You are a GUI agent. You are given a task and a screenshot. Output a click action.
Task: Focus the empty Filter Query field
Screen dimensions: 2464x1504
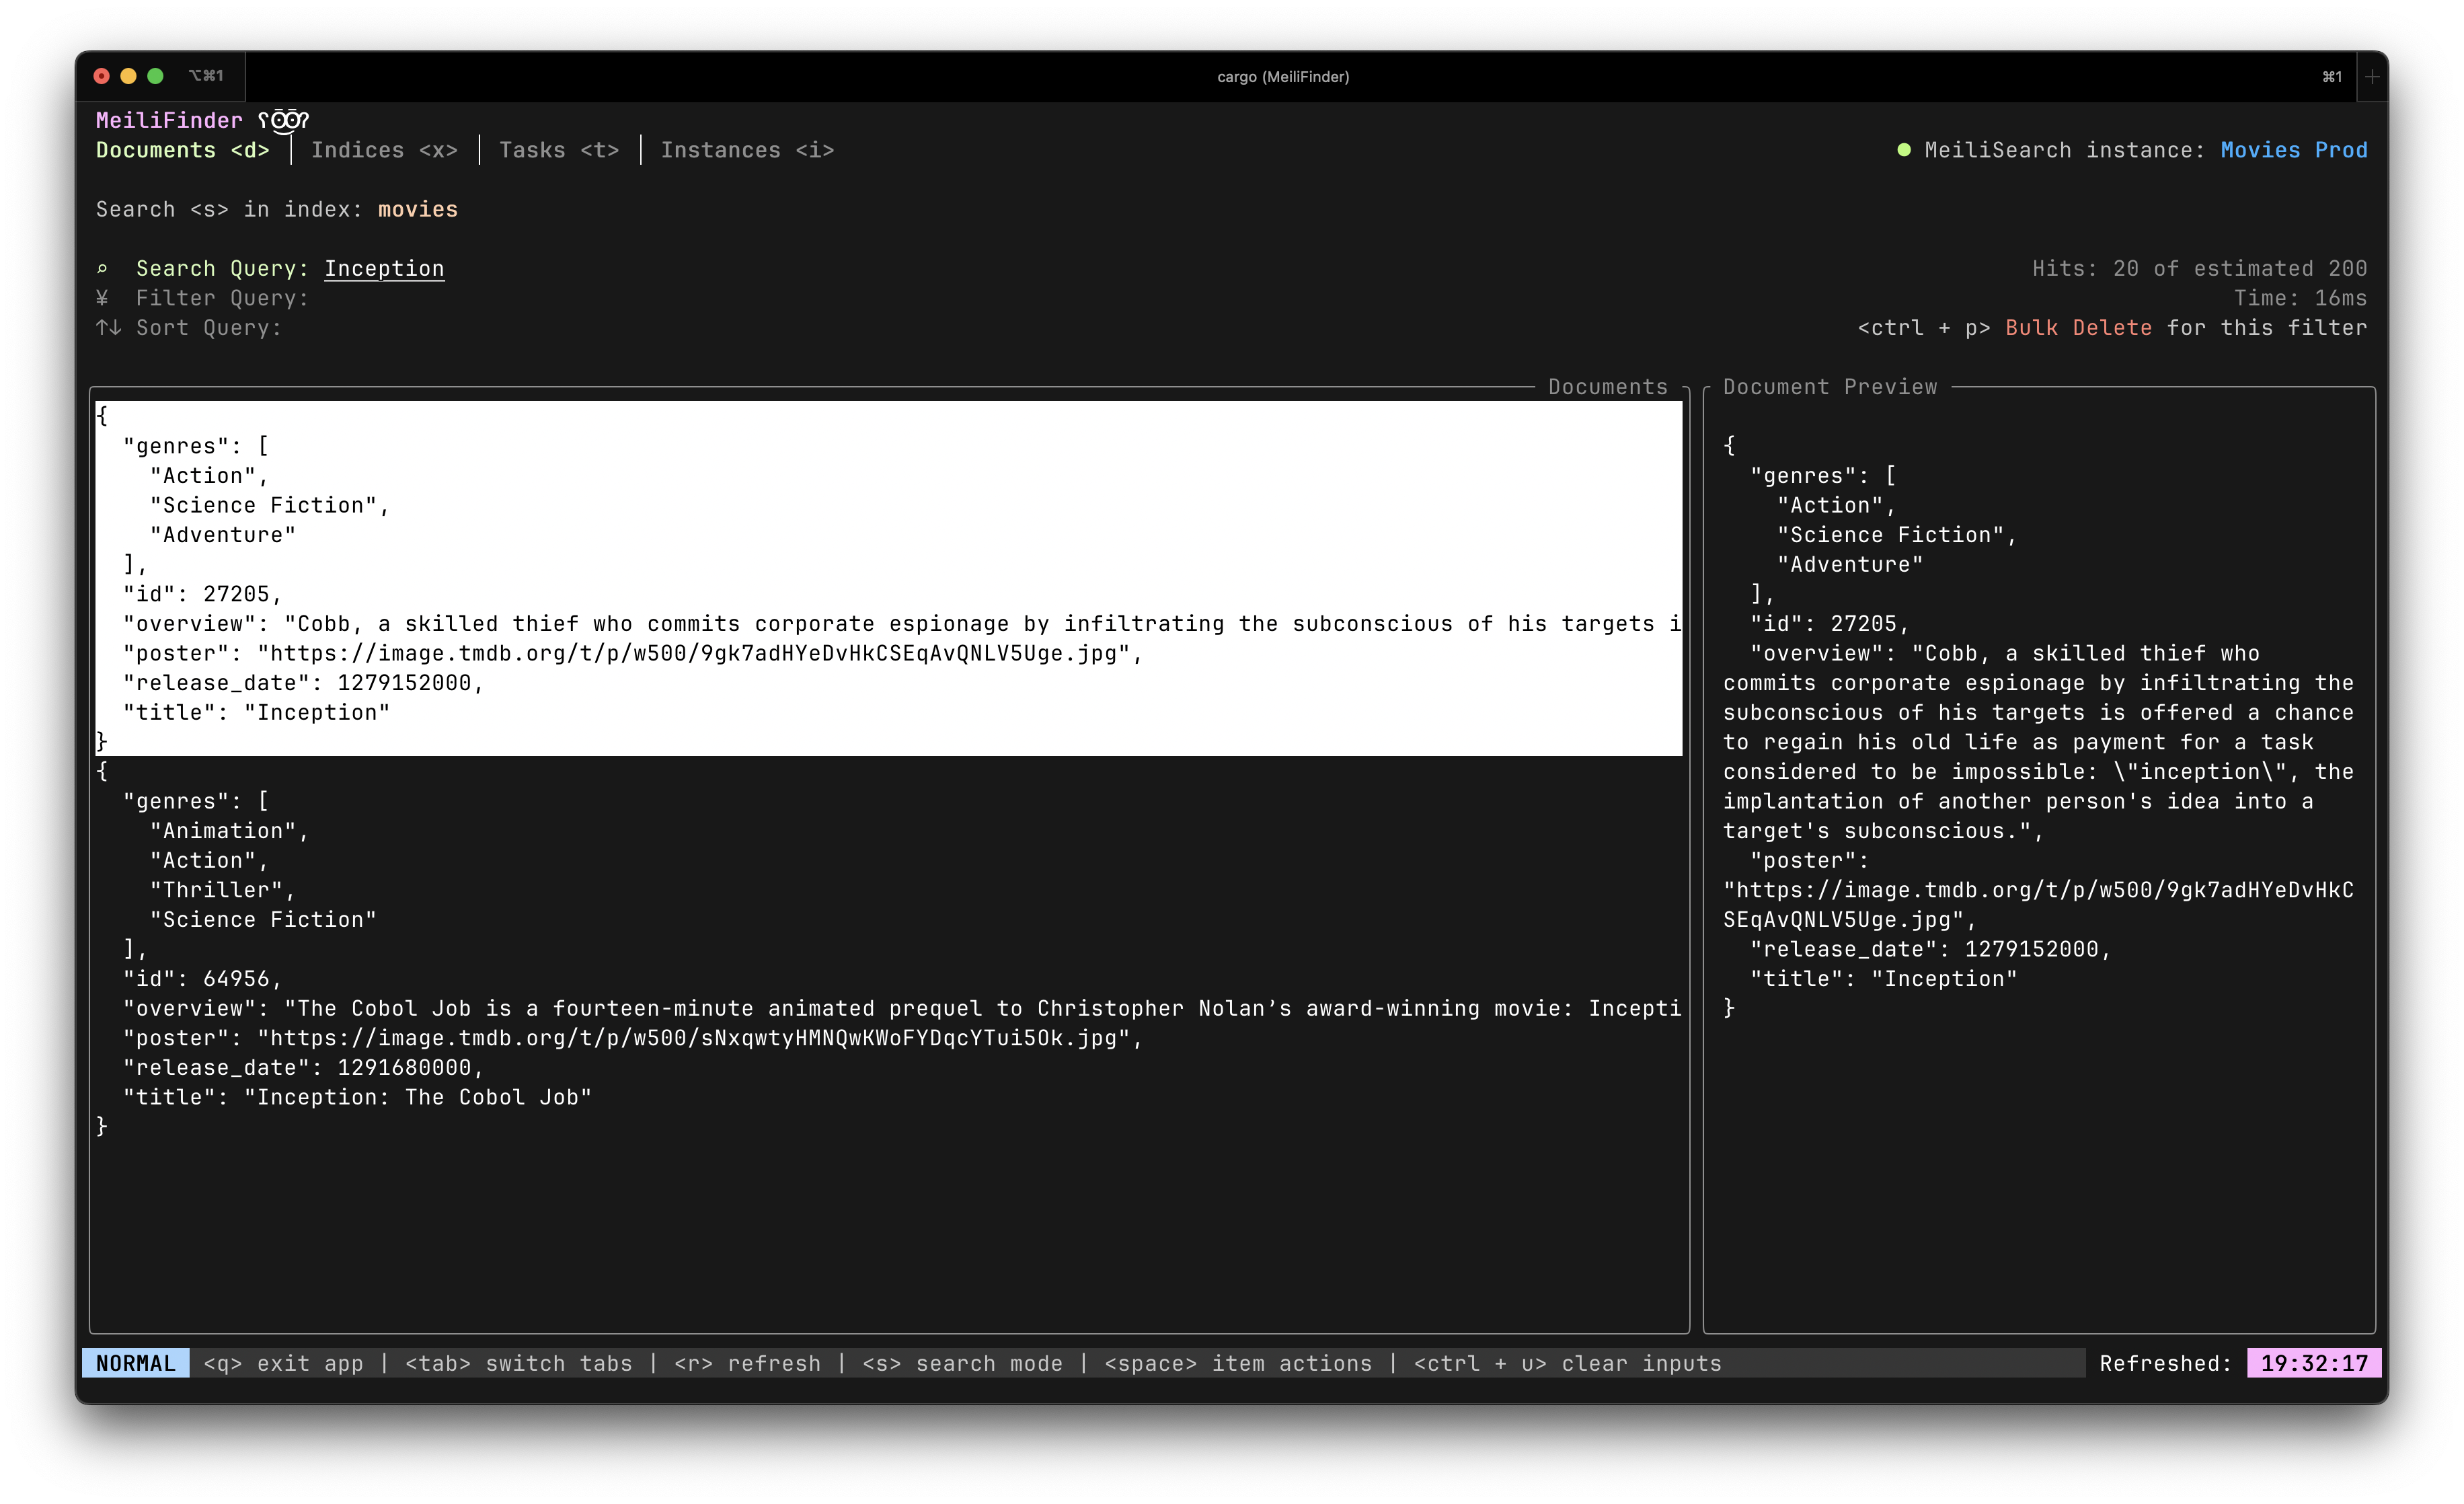point(222,298)
